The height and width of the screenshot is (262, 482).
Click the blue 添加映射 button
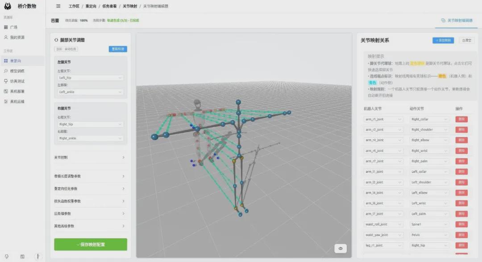tap(443, 40)
